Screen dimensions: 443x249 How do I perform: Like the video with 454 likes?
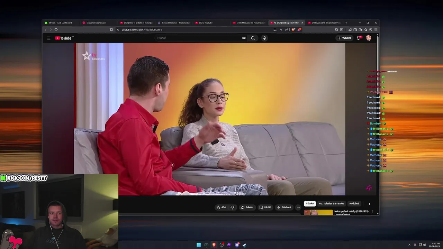click(x=221, y=207)
